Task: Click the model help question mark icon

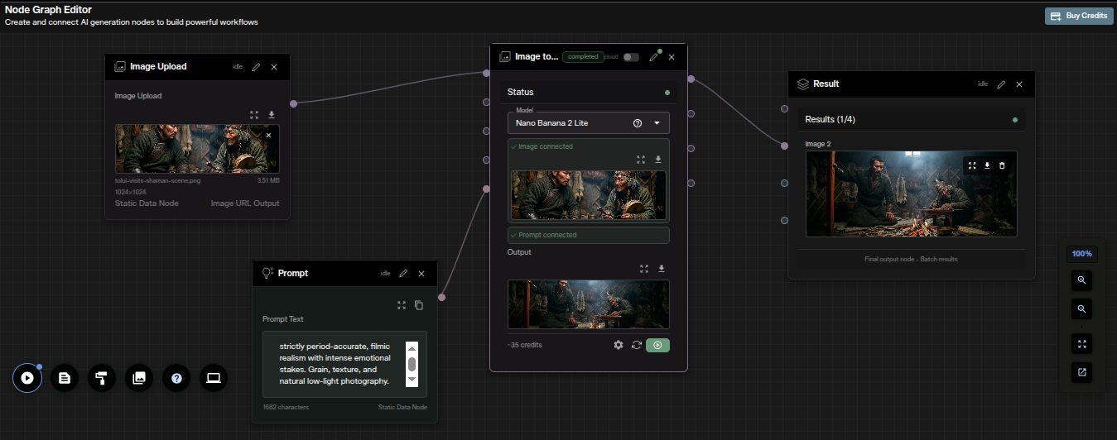Action: pos(638,123)
